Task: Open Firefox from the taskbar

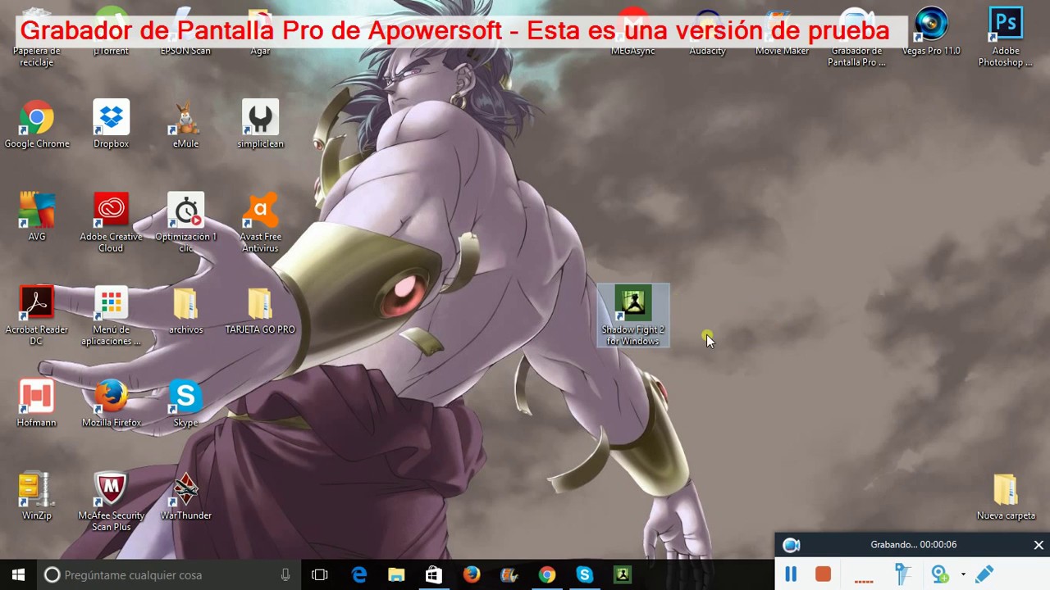Action: (472, 574)
